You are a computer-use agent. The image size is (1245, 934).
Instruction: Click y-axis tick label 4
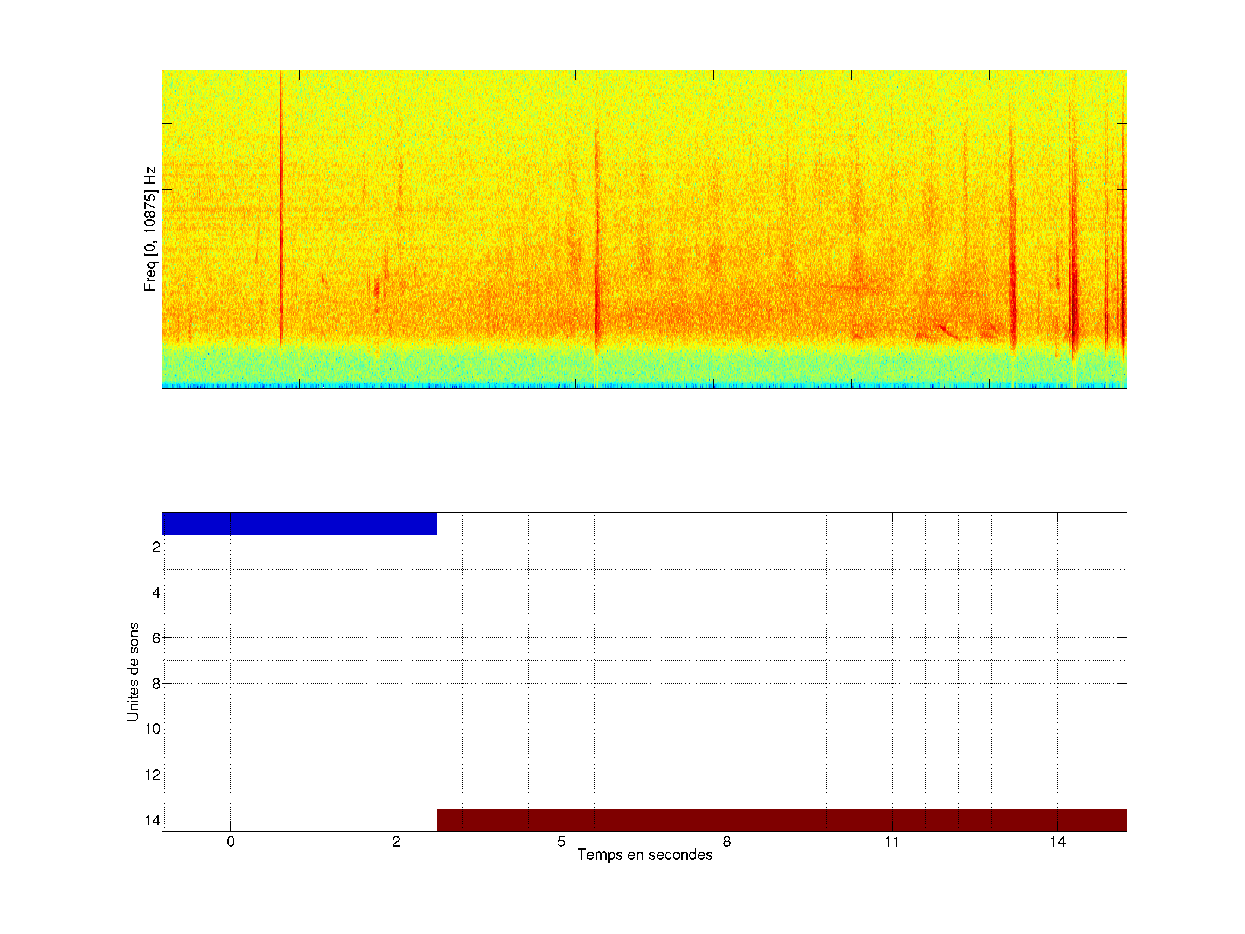coord(156,593)
